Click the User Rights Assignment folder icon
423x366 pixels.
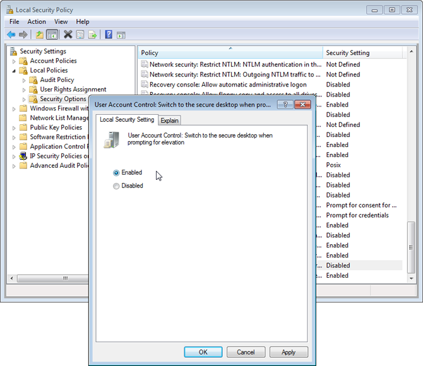point(33,89)
